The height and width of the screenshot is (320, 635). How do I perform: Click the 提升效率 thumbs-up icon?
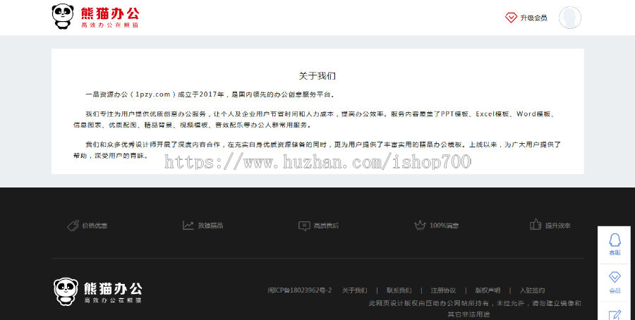(536, 225)
